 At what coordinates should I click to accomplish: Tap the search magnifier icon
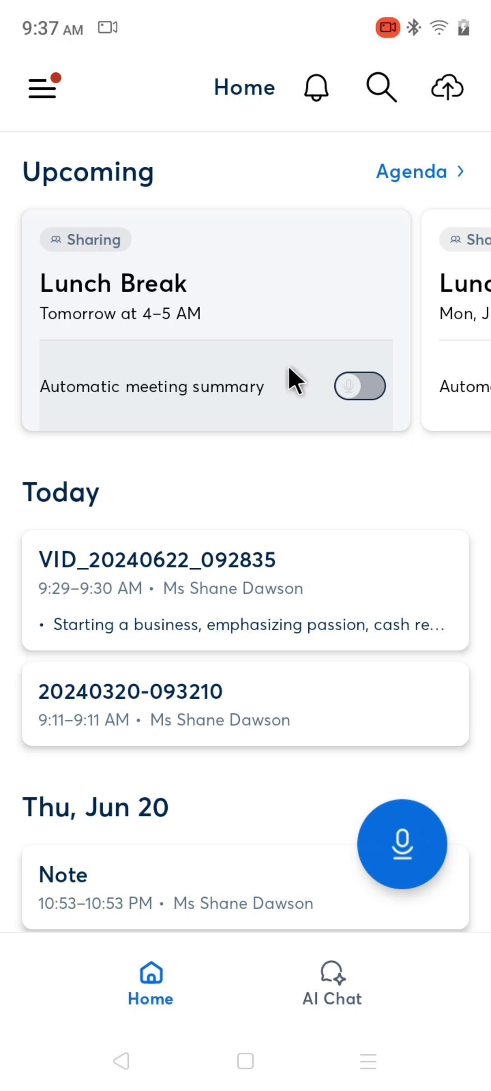pos(381,87)
